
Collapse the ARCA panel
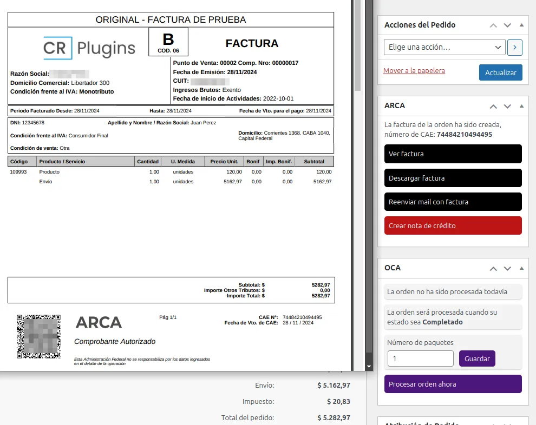pyautogui.click(x=521, y=105)
